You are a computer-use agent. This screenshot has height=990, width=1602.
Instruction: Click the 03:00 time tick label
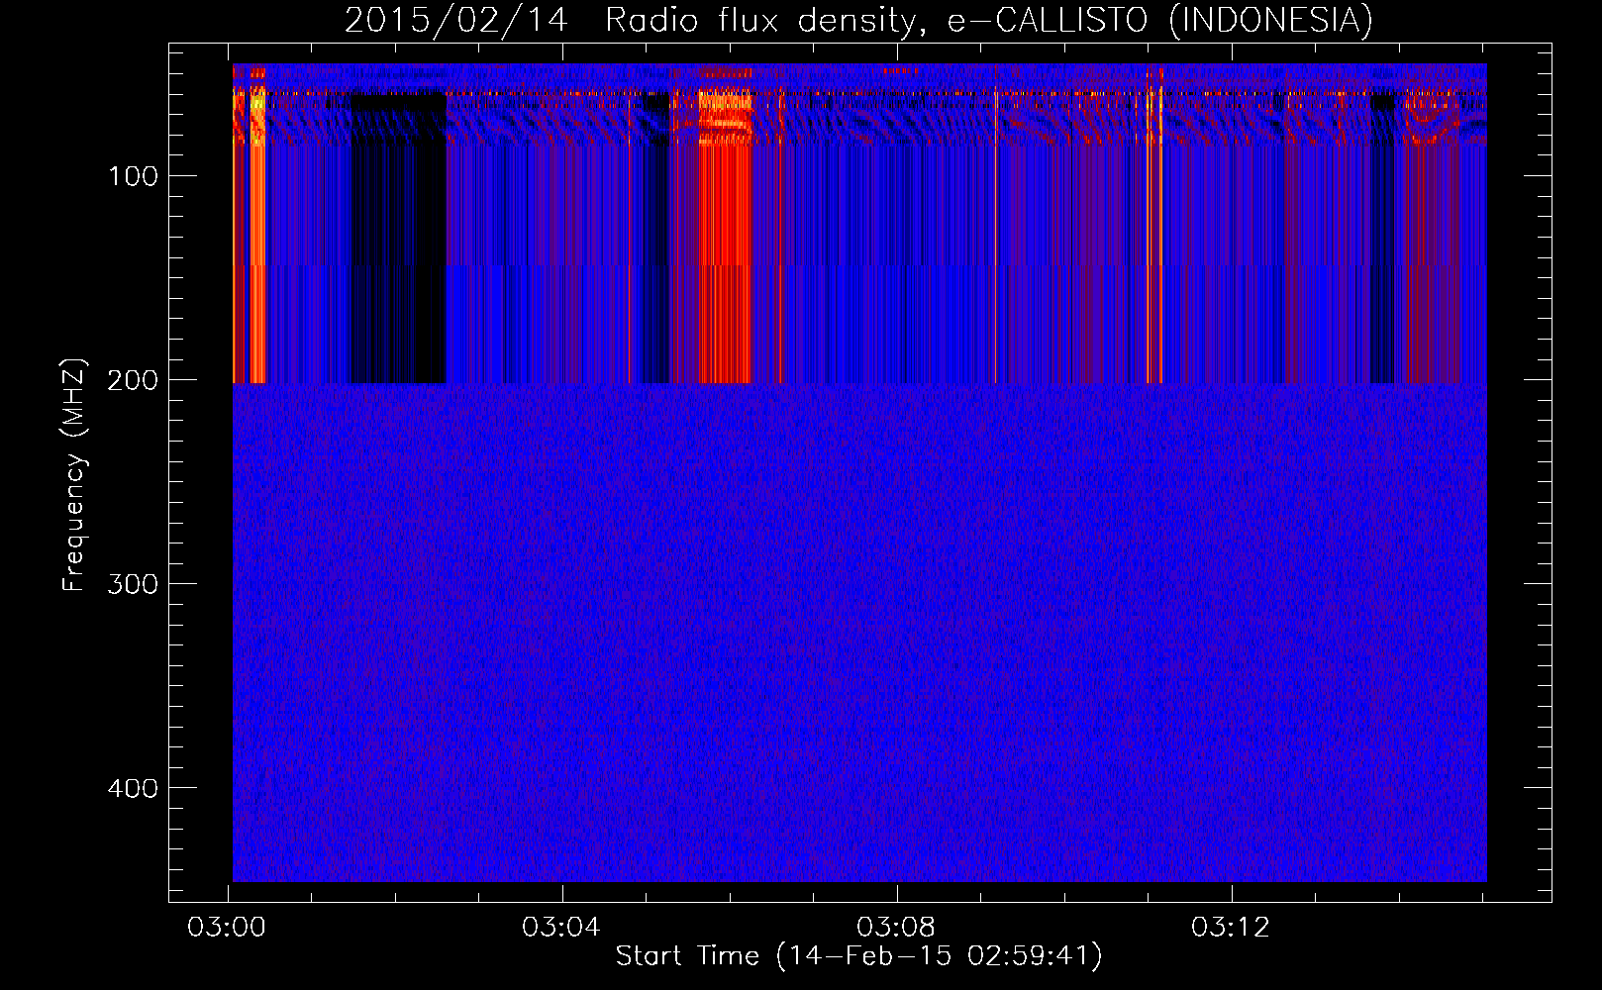point(227,928)
